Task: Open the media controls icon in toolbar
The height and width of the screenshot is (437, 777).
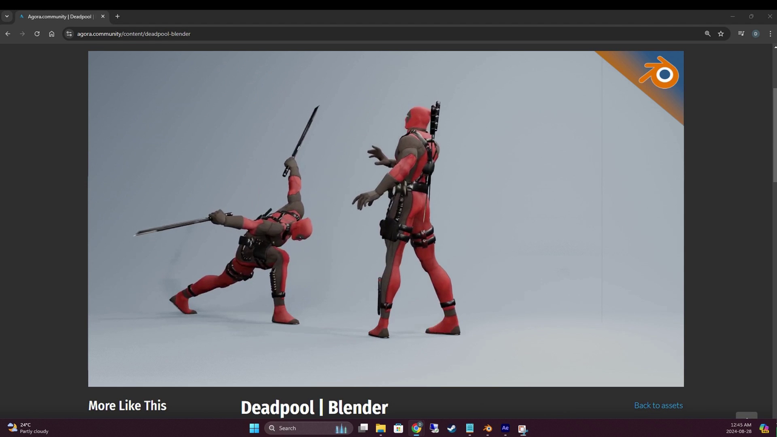Action: pos(741,34)
